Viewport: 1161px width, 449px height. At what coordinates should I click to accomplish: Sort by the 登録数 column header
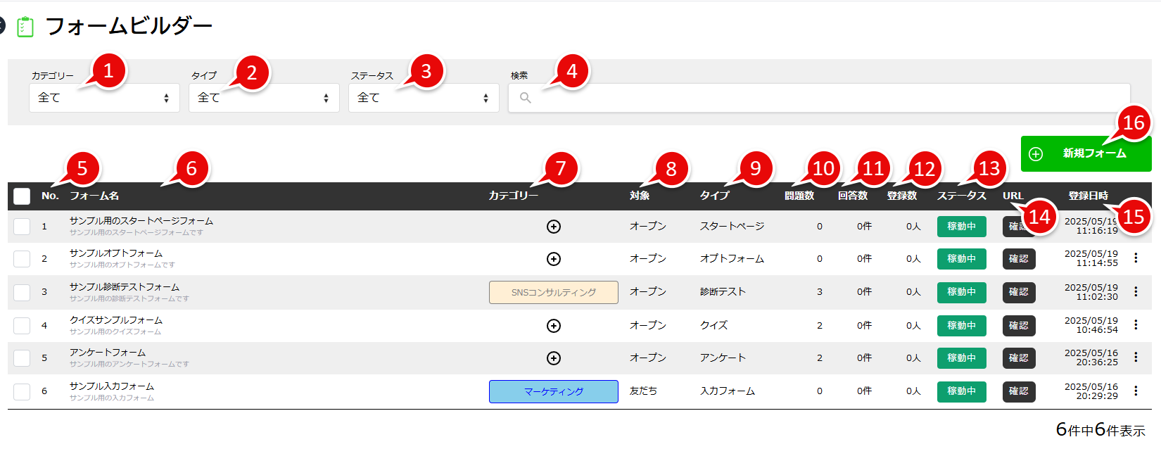click(902, 196)
